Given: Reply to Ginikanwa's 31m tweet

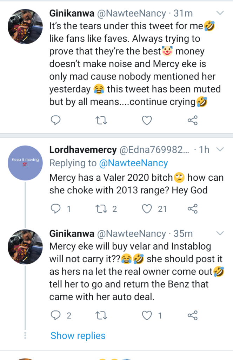Looking at the screenshot, I should [56, 121].
